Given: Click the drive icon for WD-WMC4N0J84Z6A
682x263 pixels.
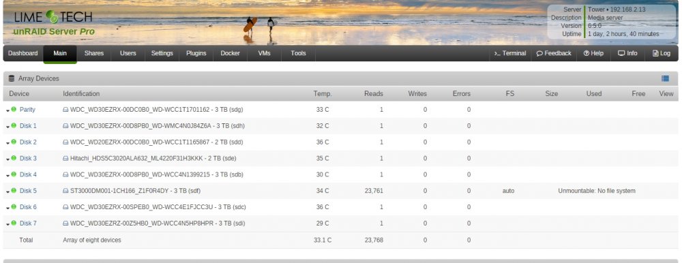Looking at the screenshot, I should [65, 126].
